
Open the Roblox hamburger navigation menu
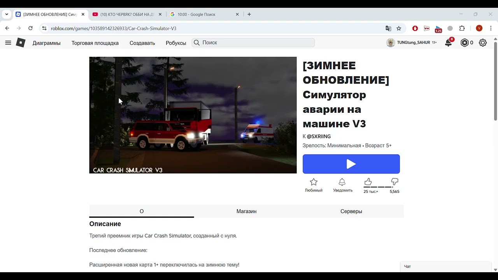(x=8, y=43)
